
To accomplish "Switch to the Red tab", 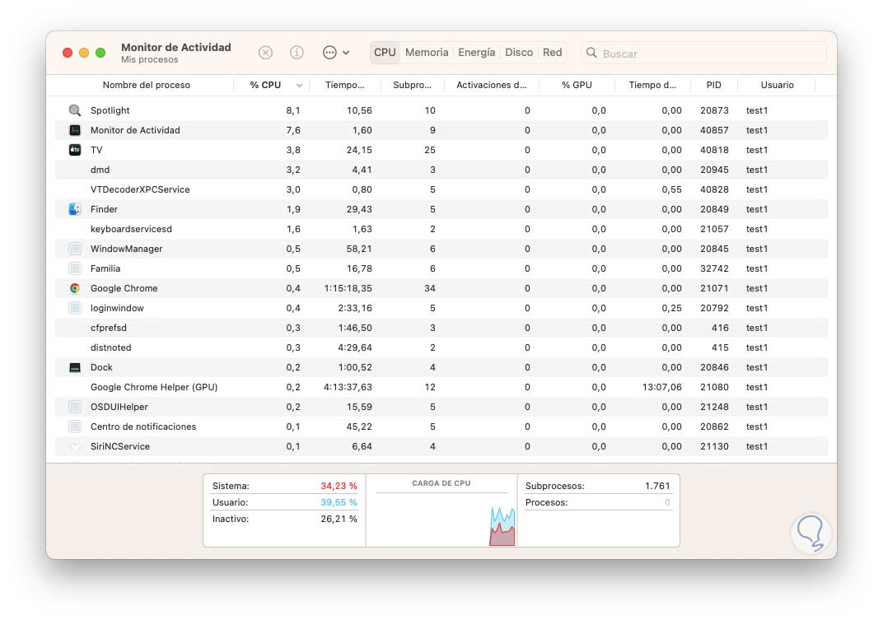I will (553, 53).
